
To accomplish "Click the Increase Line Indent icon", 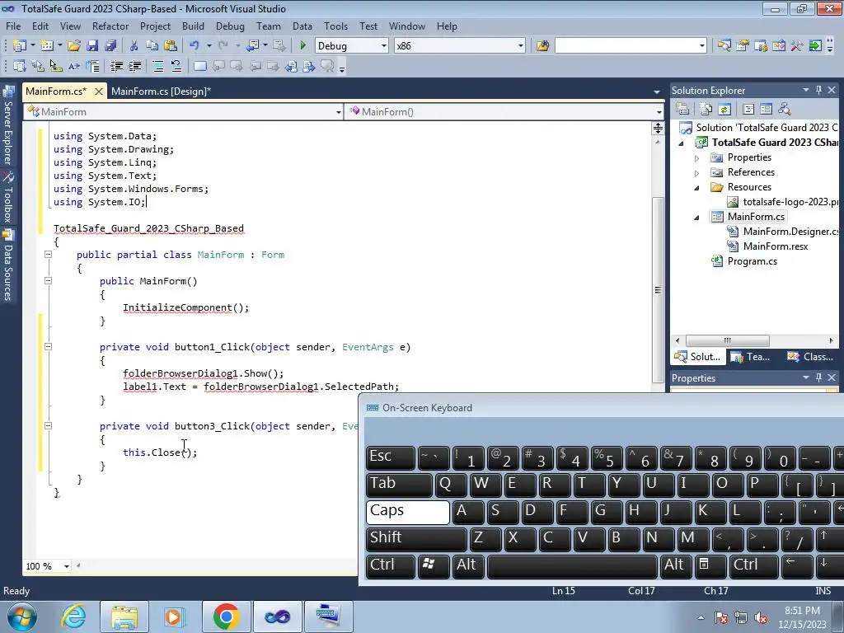I will (134, 66).
